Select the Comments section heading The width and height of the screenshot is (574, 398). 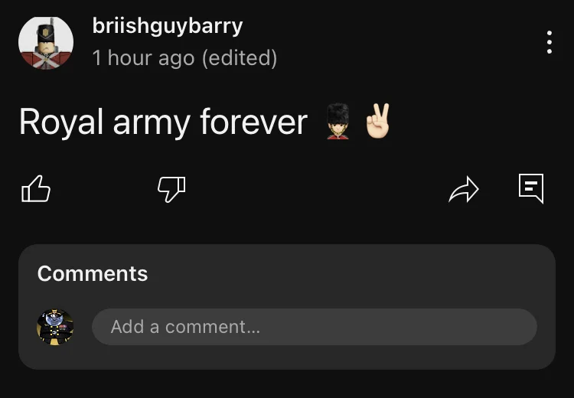point(93,273)
